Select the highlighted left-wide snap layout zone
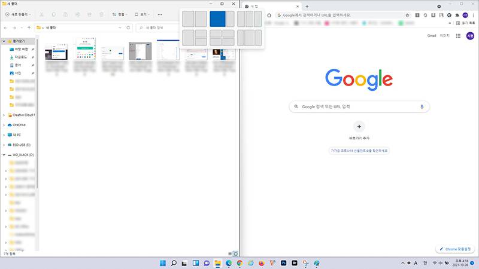This screenshot has width=479, height=269. point(217,19)
